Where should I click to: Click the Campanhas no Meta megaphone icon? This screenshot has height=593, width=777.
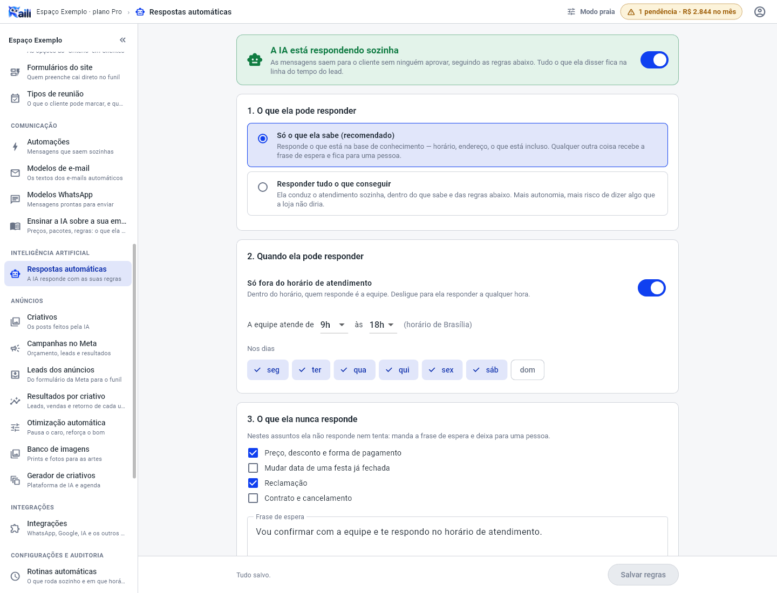coord(15,348)
